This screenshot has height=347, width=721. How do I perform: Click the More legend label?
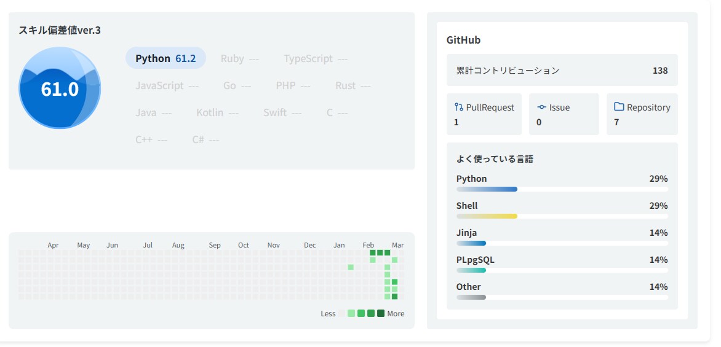(x=396, y=313)
